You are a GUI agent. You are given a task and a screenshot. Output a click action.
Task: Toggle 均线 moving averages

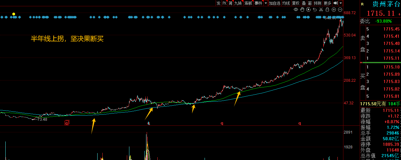pos(286,3)
